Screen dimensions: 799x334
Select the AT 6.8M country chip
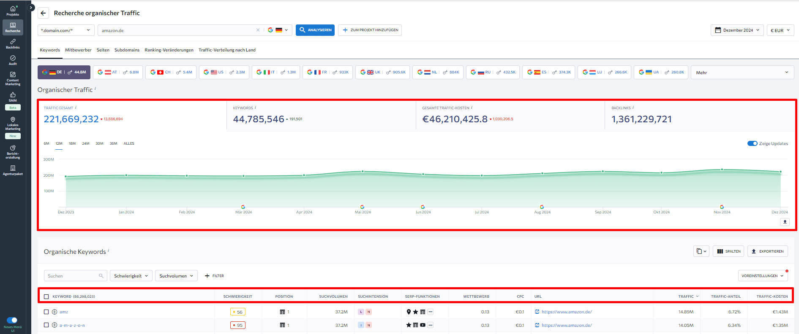(118, 72)
